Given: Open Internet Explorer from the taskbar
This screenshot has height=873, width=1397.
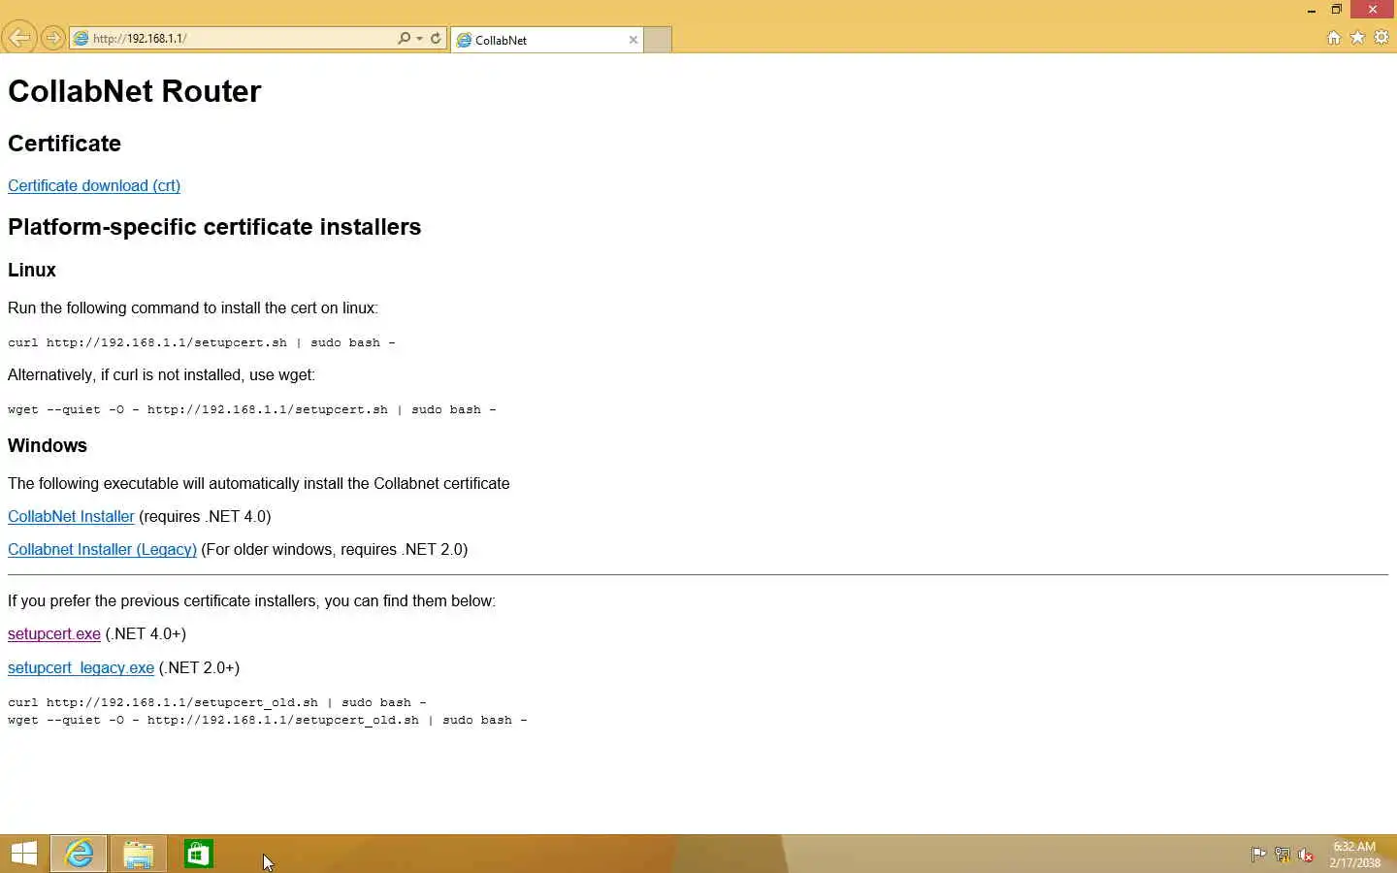Looking at the screenshot, I should 79,854.
